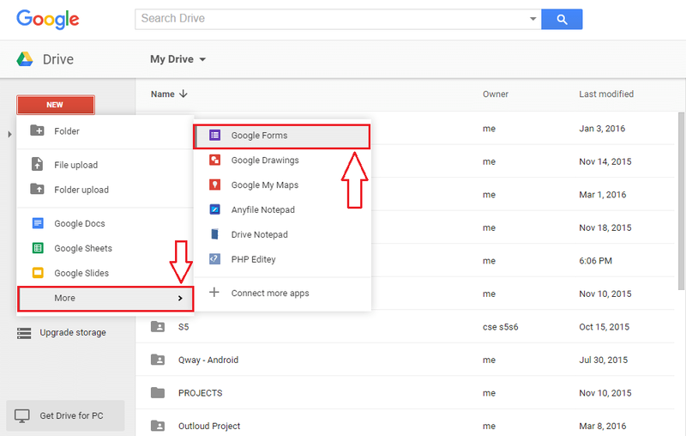Click the Drive Notepad icon

(215, 234)
